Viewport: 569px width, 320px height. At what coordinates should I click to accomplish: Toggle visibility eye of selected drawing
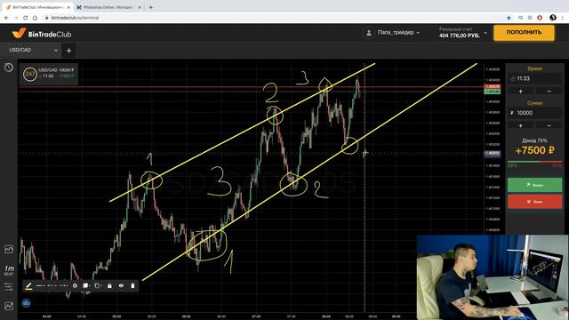[x=121, y=286]
